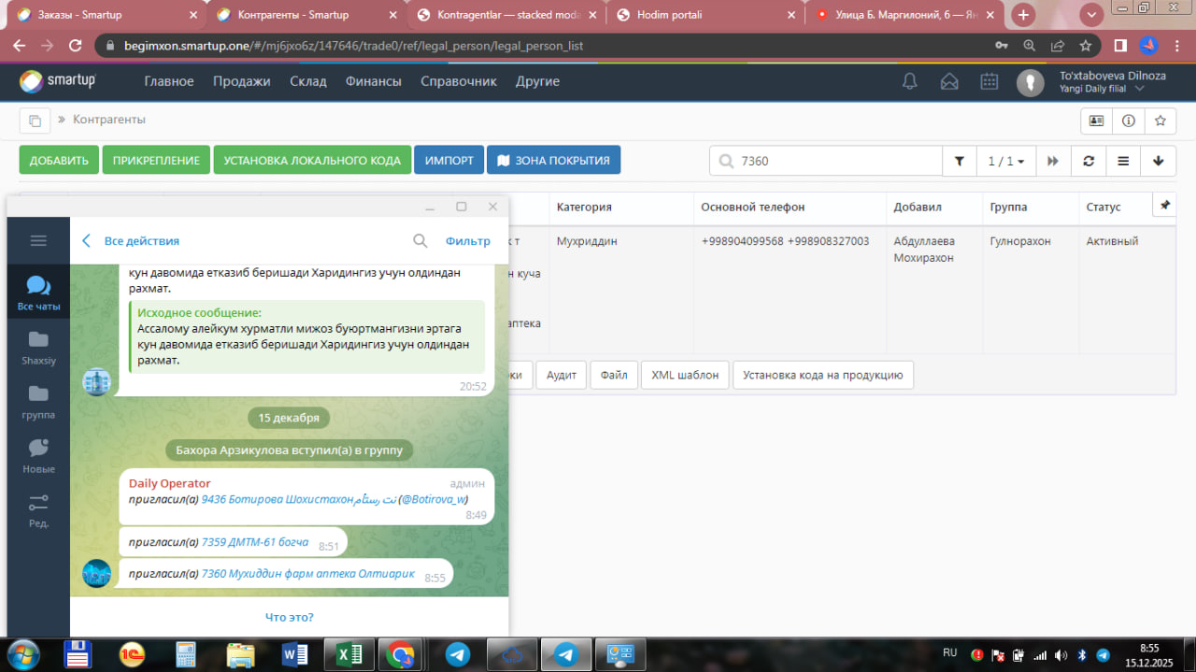Click the ИМПОРТ button

pos(449,160)
